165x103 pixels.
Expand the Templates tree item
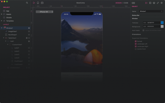tap(1, 21)
